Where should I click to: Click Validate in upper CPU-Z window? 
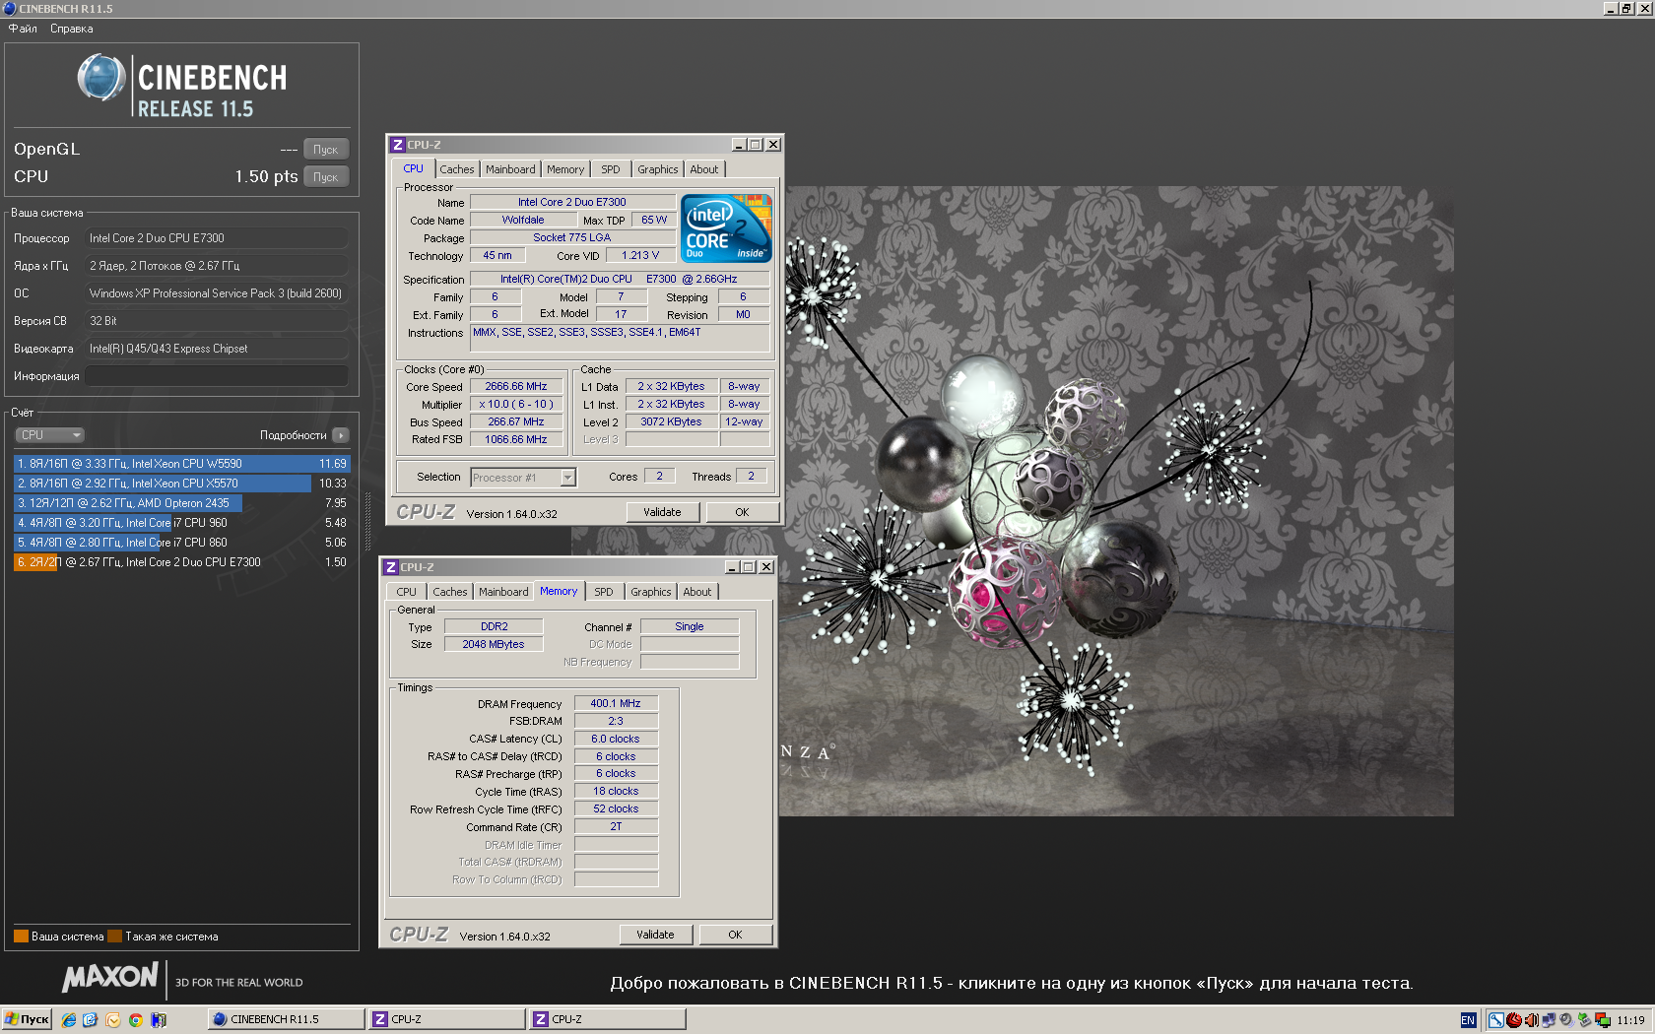[662, 512]
